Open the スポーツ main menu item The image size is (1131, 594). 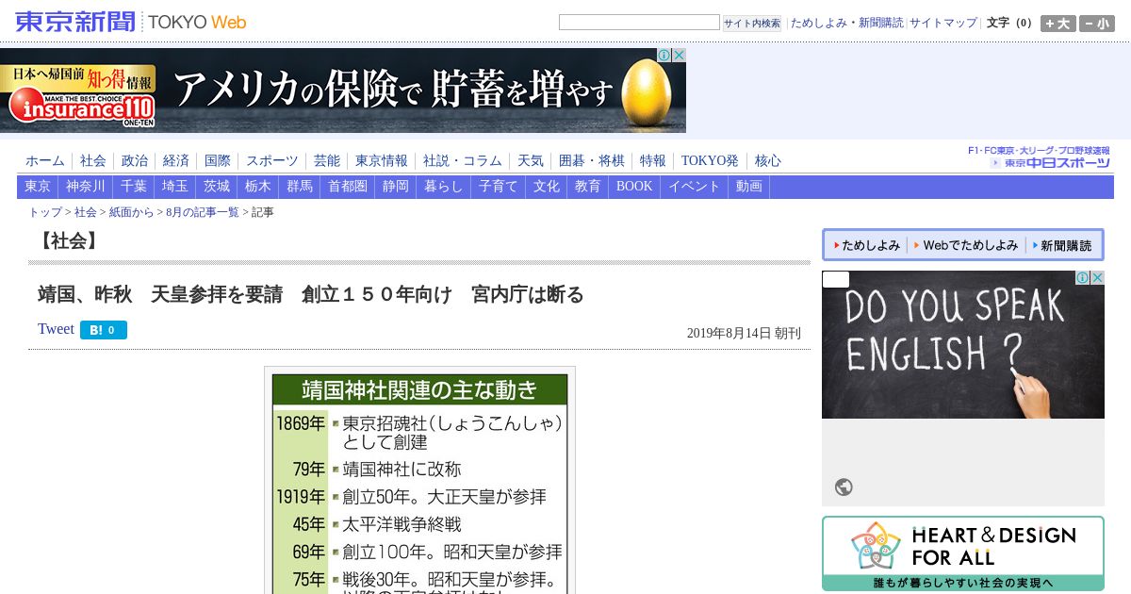tap(272, 161)
